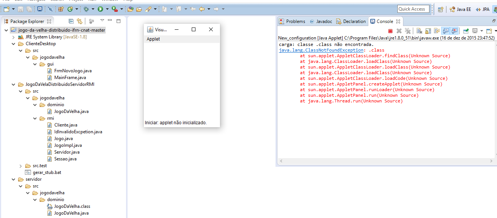Viewport: 497px width, 218px height.
Task: Click the monitor-shaped toolbar icon next to Save All
Action: click(40, 9)
